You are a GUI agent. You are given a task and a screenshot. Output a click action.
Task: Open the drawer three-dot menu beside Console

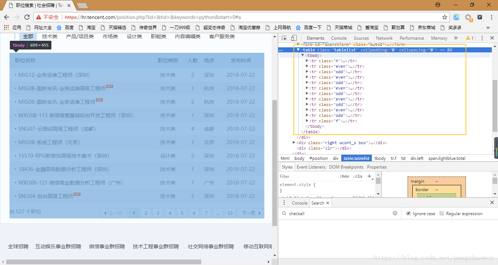[x=284, y=203]
